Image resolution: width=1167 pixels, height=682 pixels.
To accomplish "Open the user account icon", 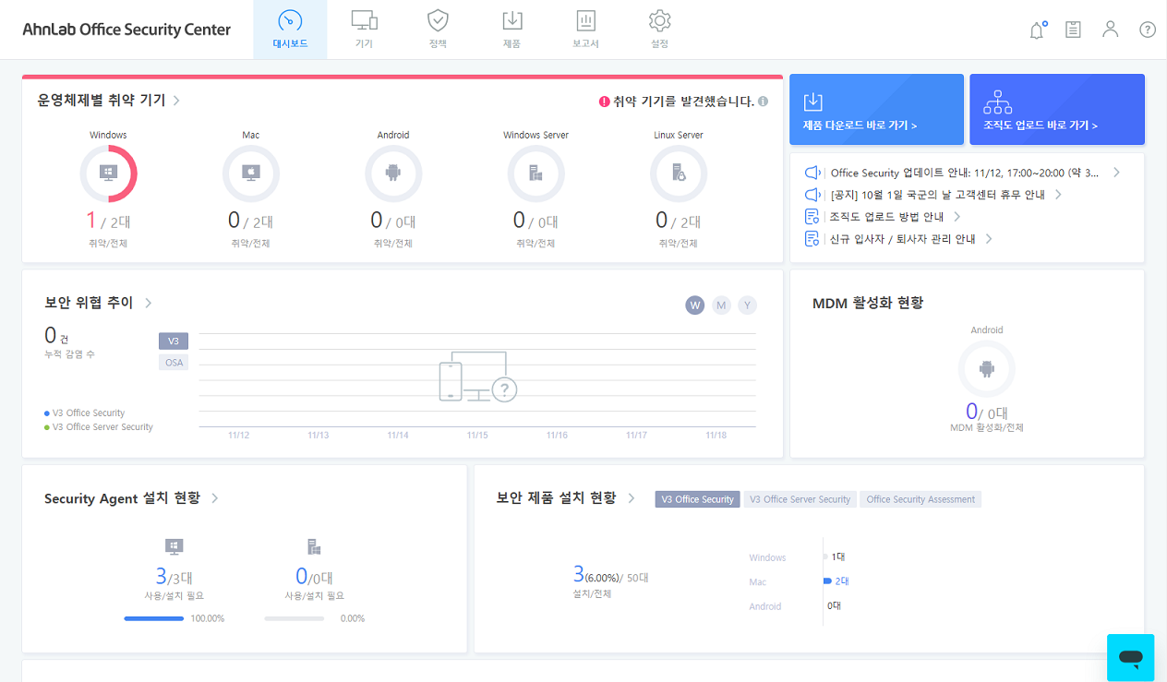I will point(1110,30).
